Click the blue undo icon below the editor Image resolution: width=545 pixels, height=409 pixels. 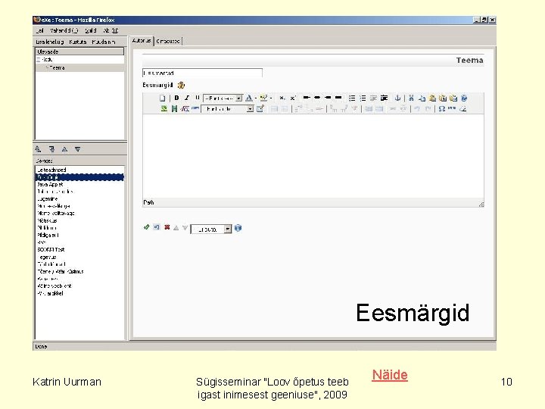tap(157, 227)
